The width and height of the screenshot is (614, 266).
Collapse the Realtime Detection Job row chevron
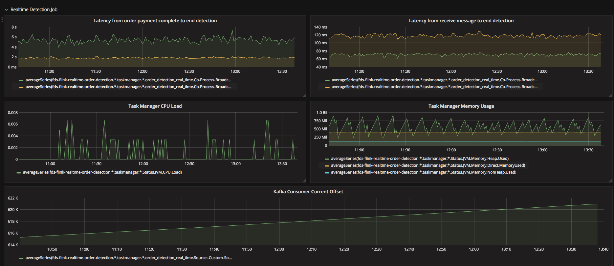tap(6, 10)
